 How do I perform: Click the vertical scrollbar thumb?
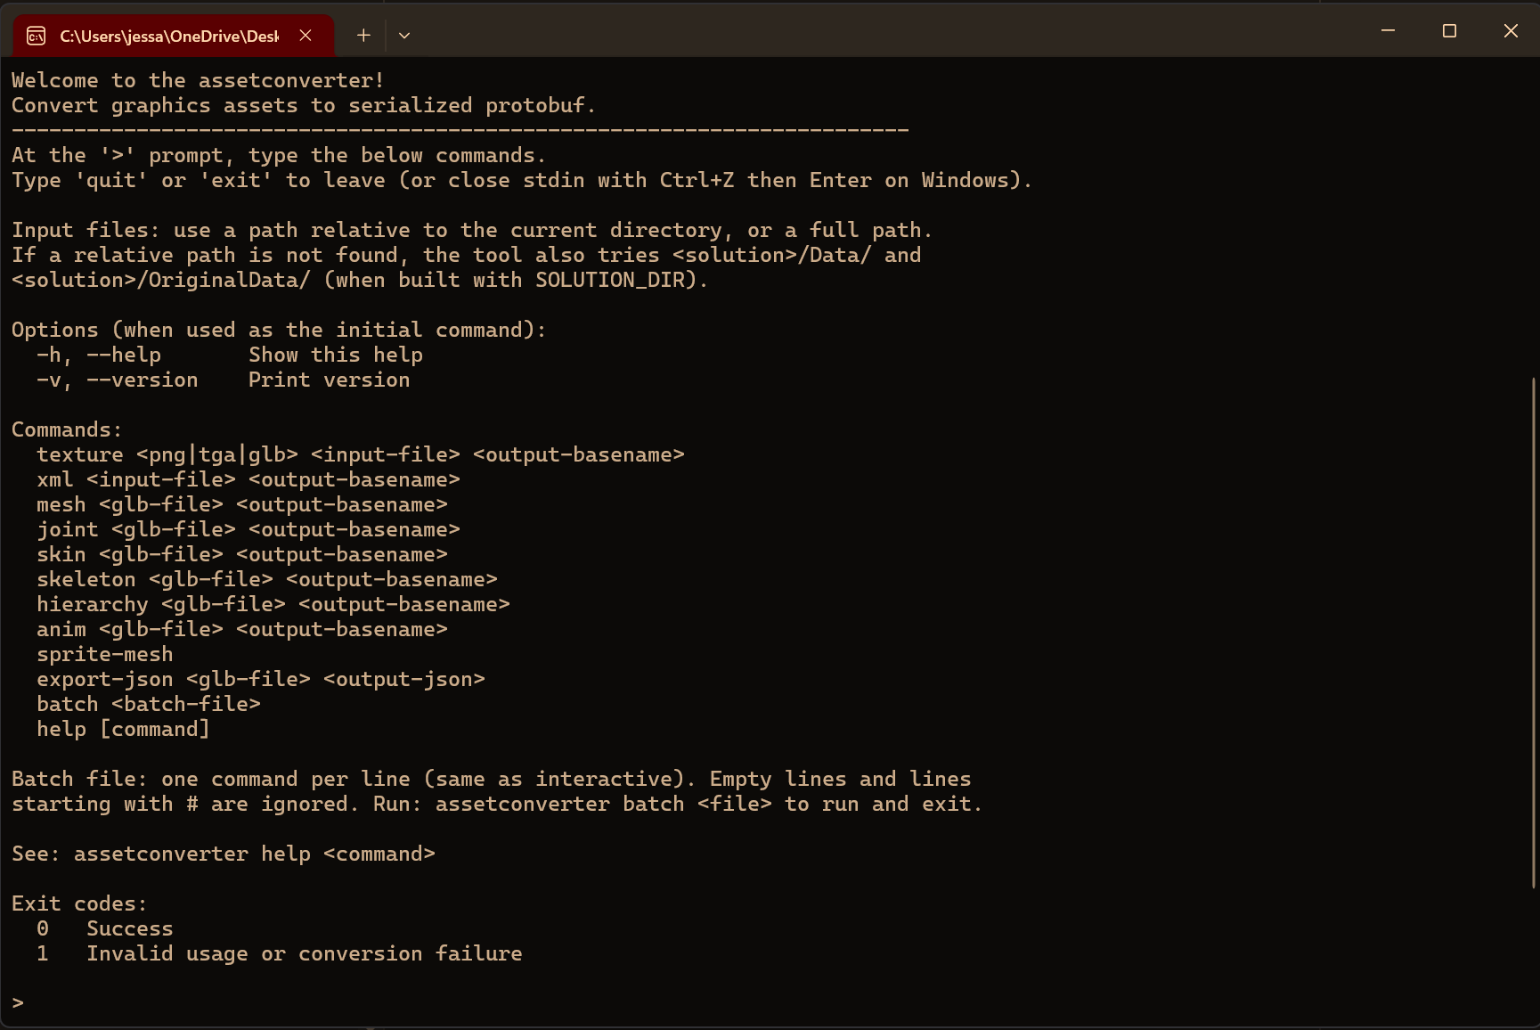(1534, 633)
